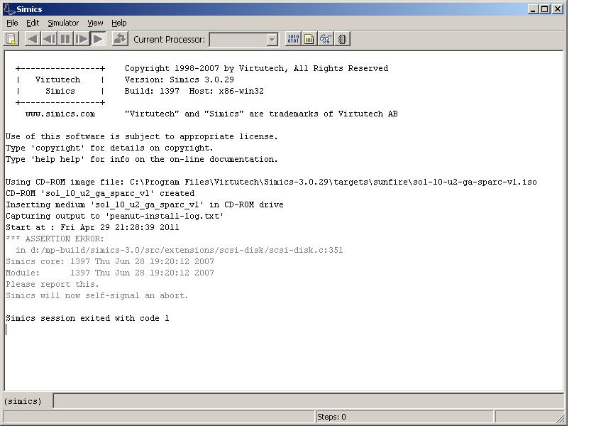Image resolution: width=596 pixels, height=426 pixels.
Task: Open the File menu
Action: pos(12,23)
